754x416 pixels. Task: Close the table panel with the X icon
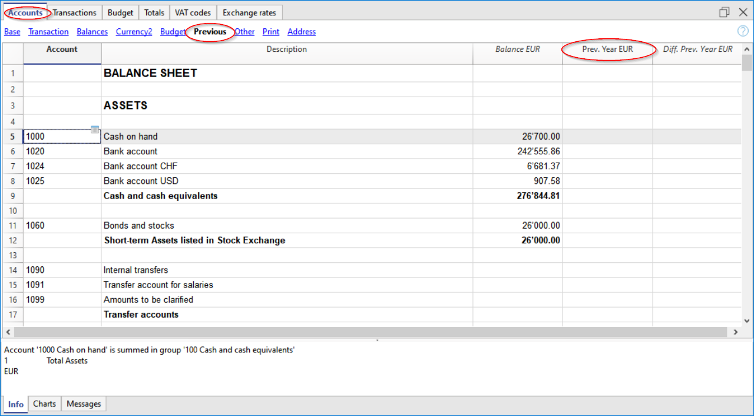point(743,12)
